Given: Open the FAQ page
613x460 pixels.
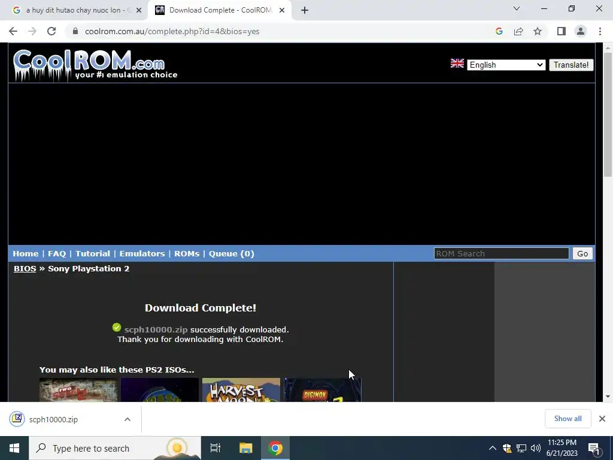Looking at the screenshot, I should [57, 253].
